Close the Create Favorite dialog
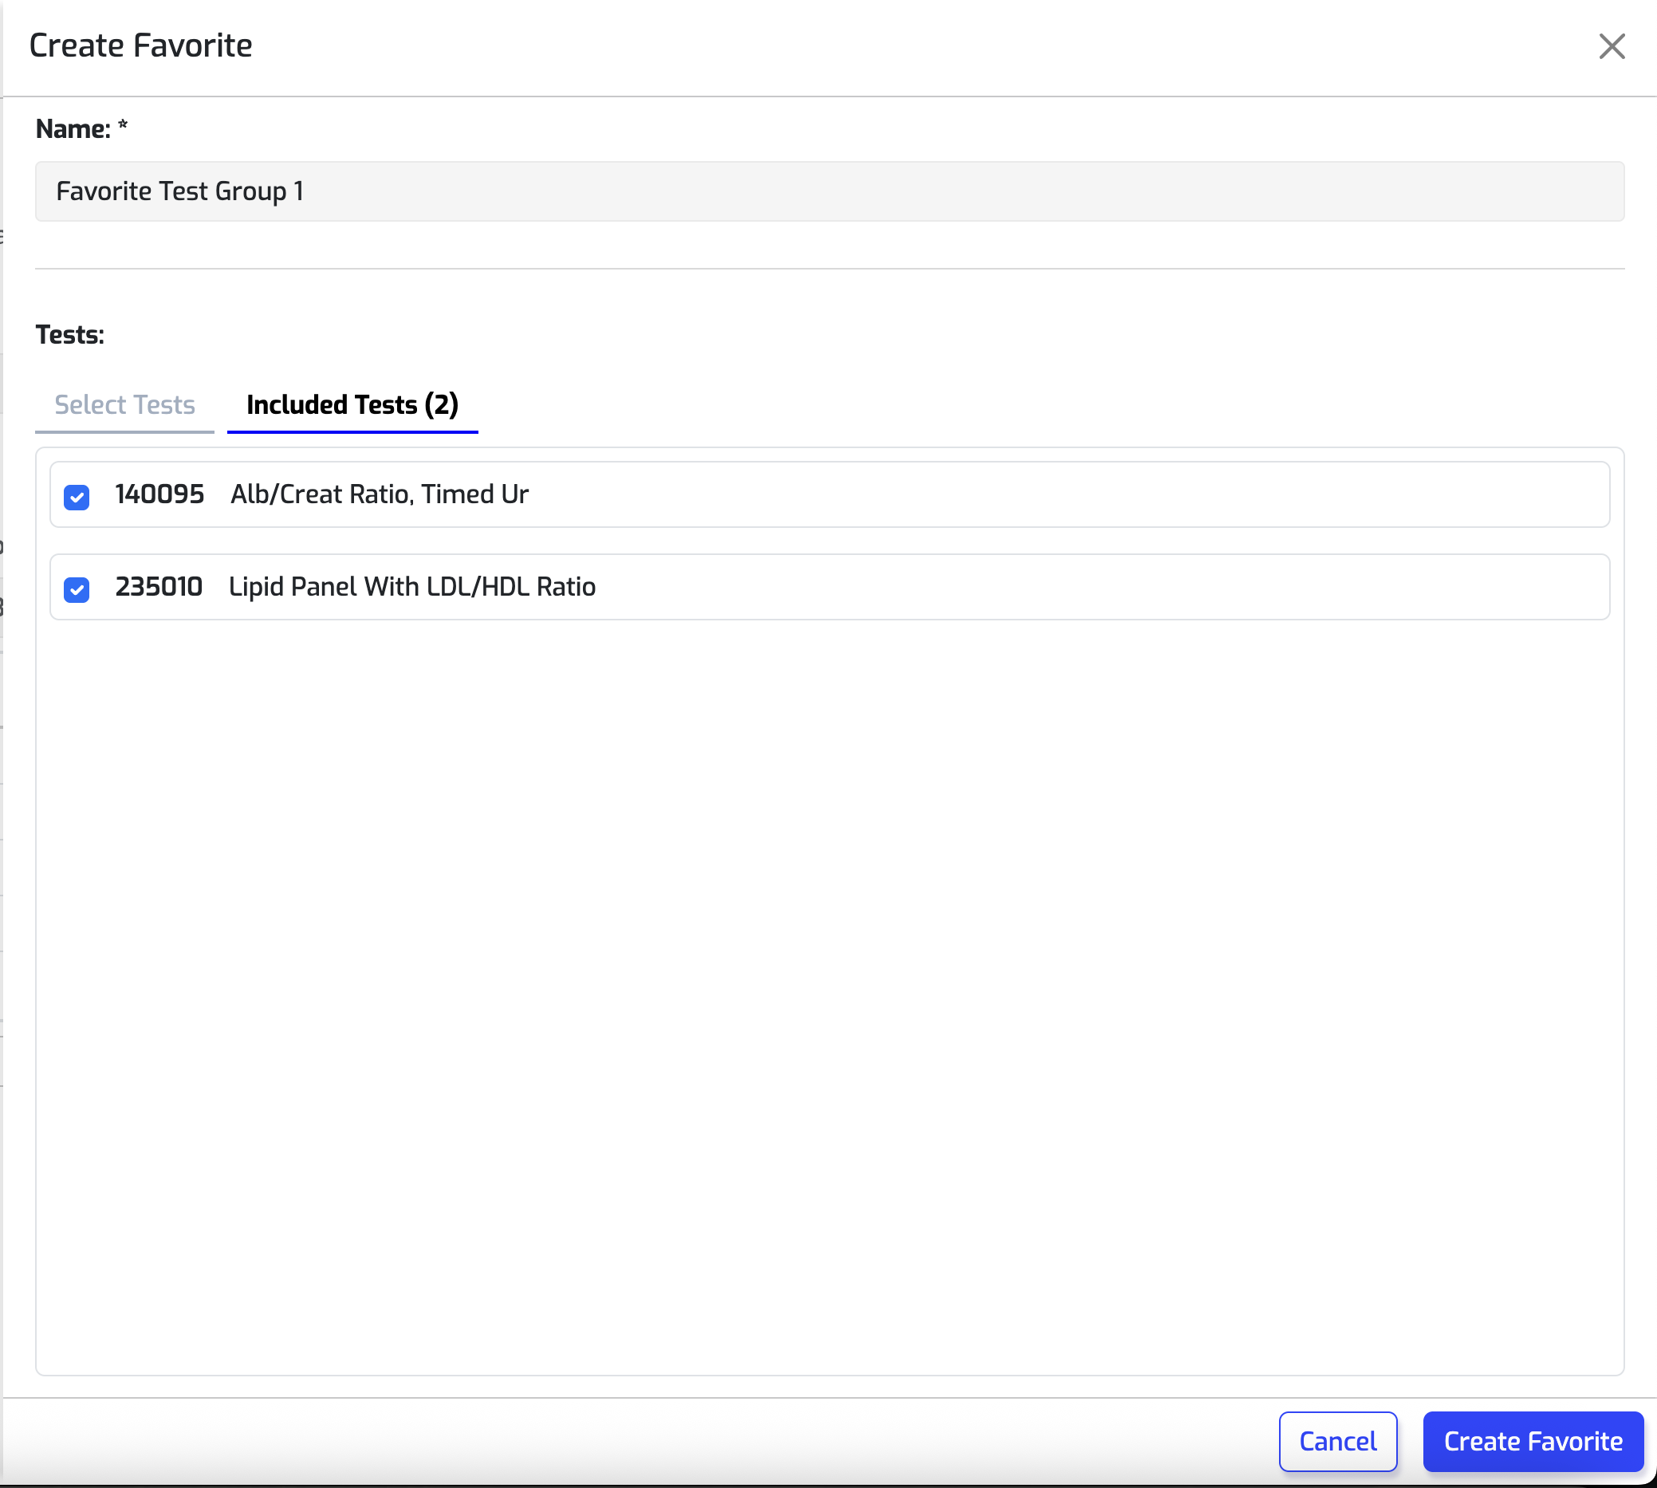Viewport: 1657px width, 1488px height. click(1612, 46)
